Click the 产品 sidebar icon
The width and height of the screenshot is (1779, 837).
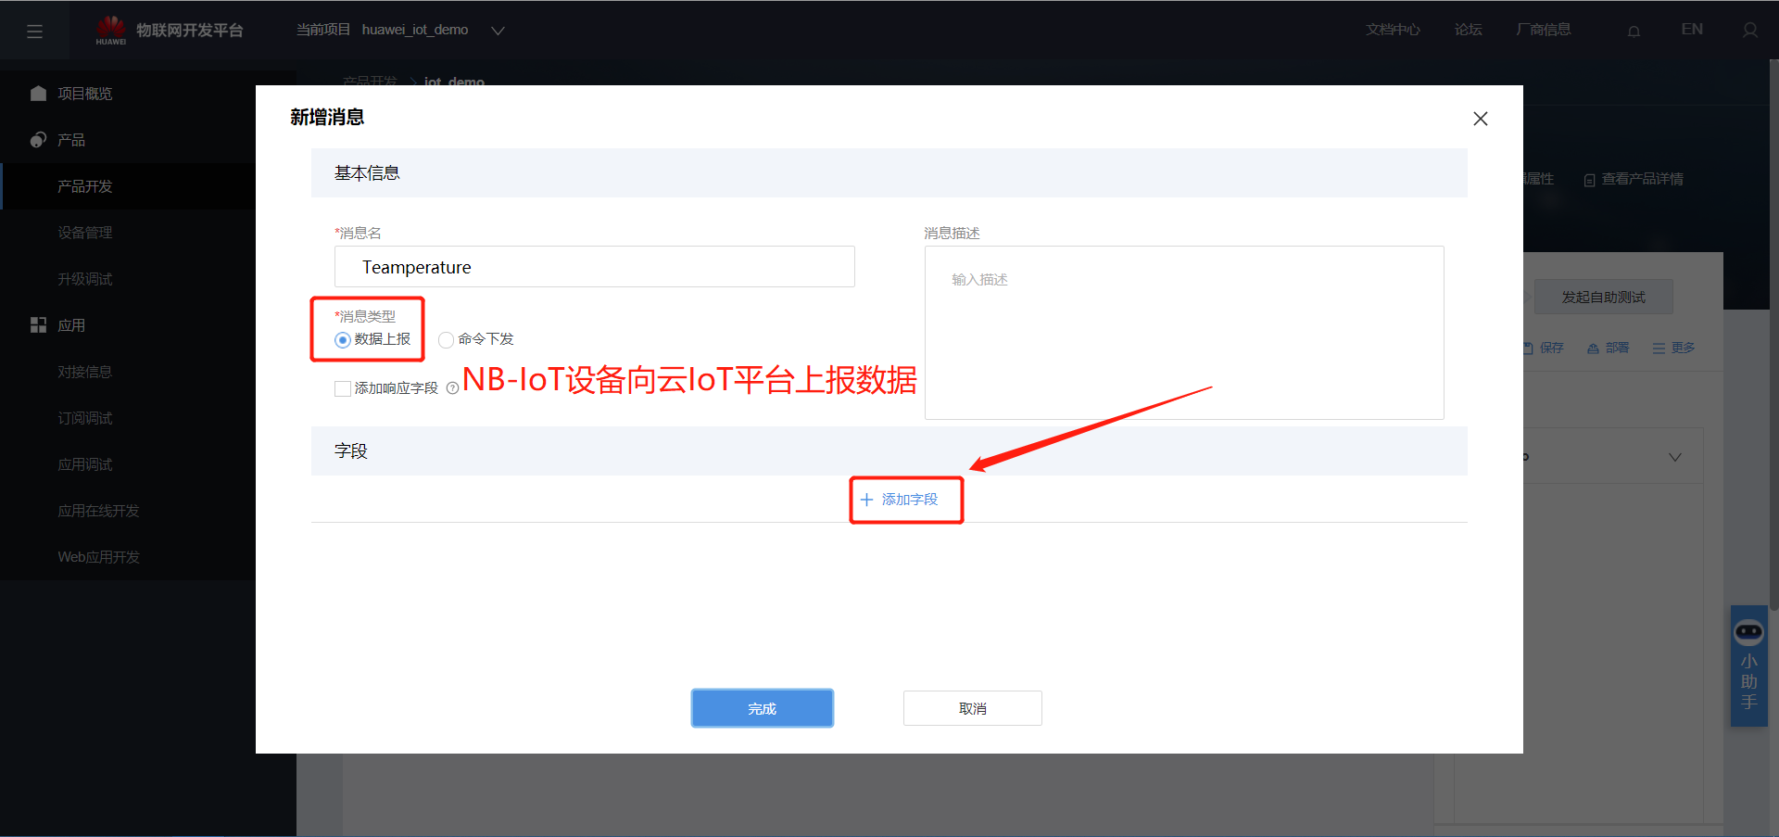[x=38, y=140]
